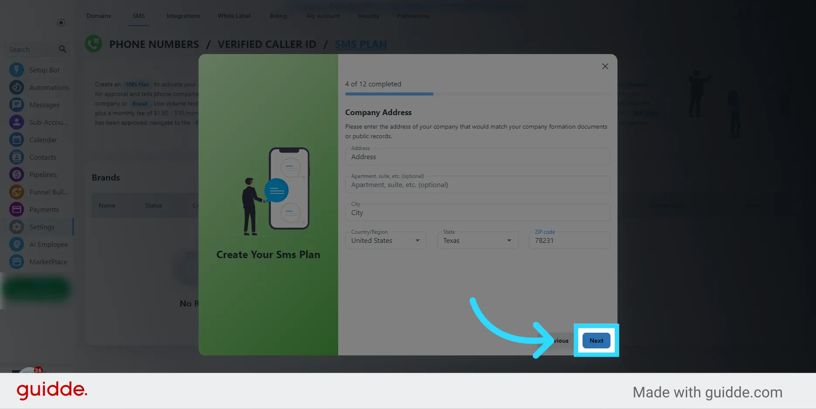The height and width of the screenshot is (409, 816).
Task: Click the '4 of 12 completed' text
Action: pos(373,84)
